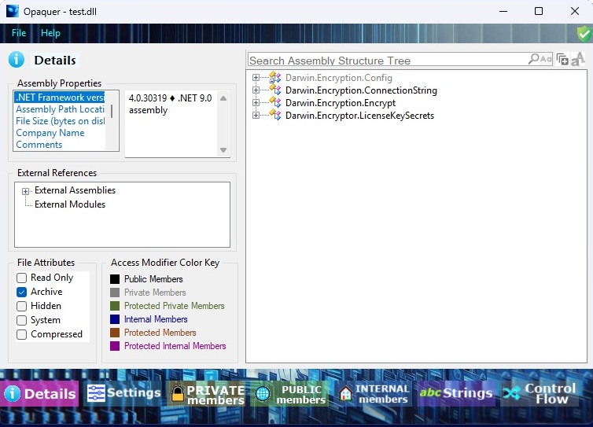This screenshot has height=427, width=593.
Task: Select External Modules tree item
Action: 70,204
